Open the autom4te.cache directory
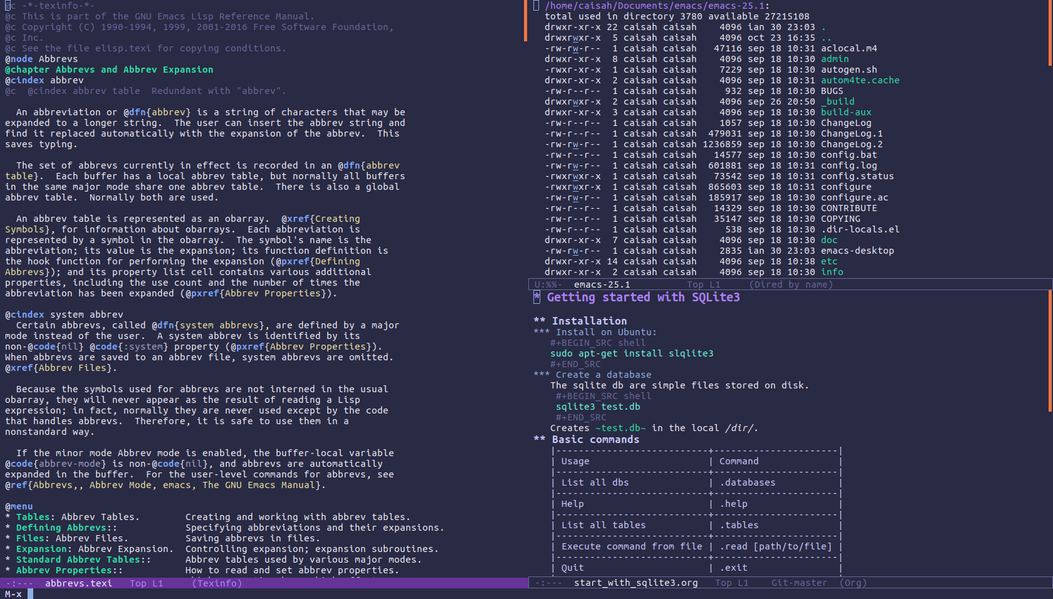 [x=860, y=80]
